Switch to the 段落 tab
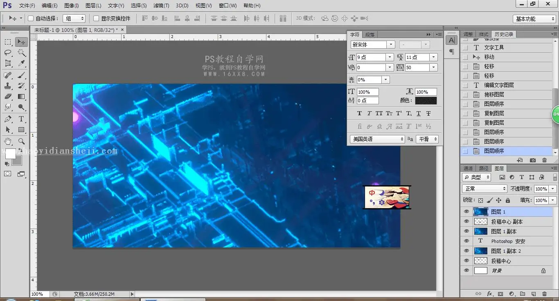Viewport: 559px width, 301px height. [x=370, y=35]
